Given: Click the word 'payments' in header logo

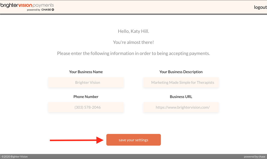Looking at the screenshot, I should 43,5.
